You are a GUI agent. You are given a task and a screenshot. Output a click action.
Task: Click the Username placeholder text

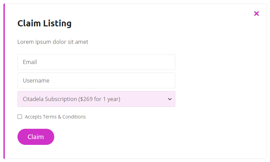tap(36, 80)
